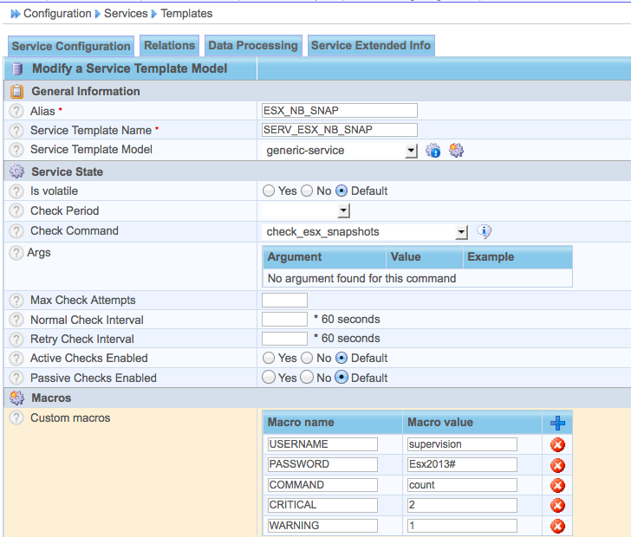Image resolution: width=631 pixels, height=537 pixels.
Task: Click help icon beside Custom macros
Action: click(16, 418)
